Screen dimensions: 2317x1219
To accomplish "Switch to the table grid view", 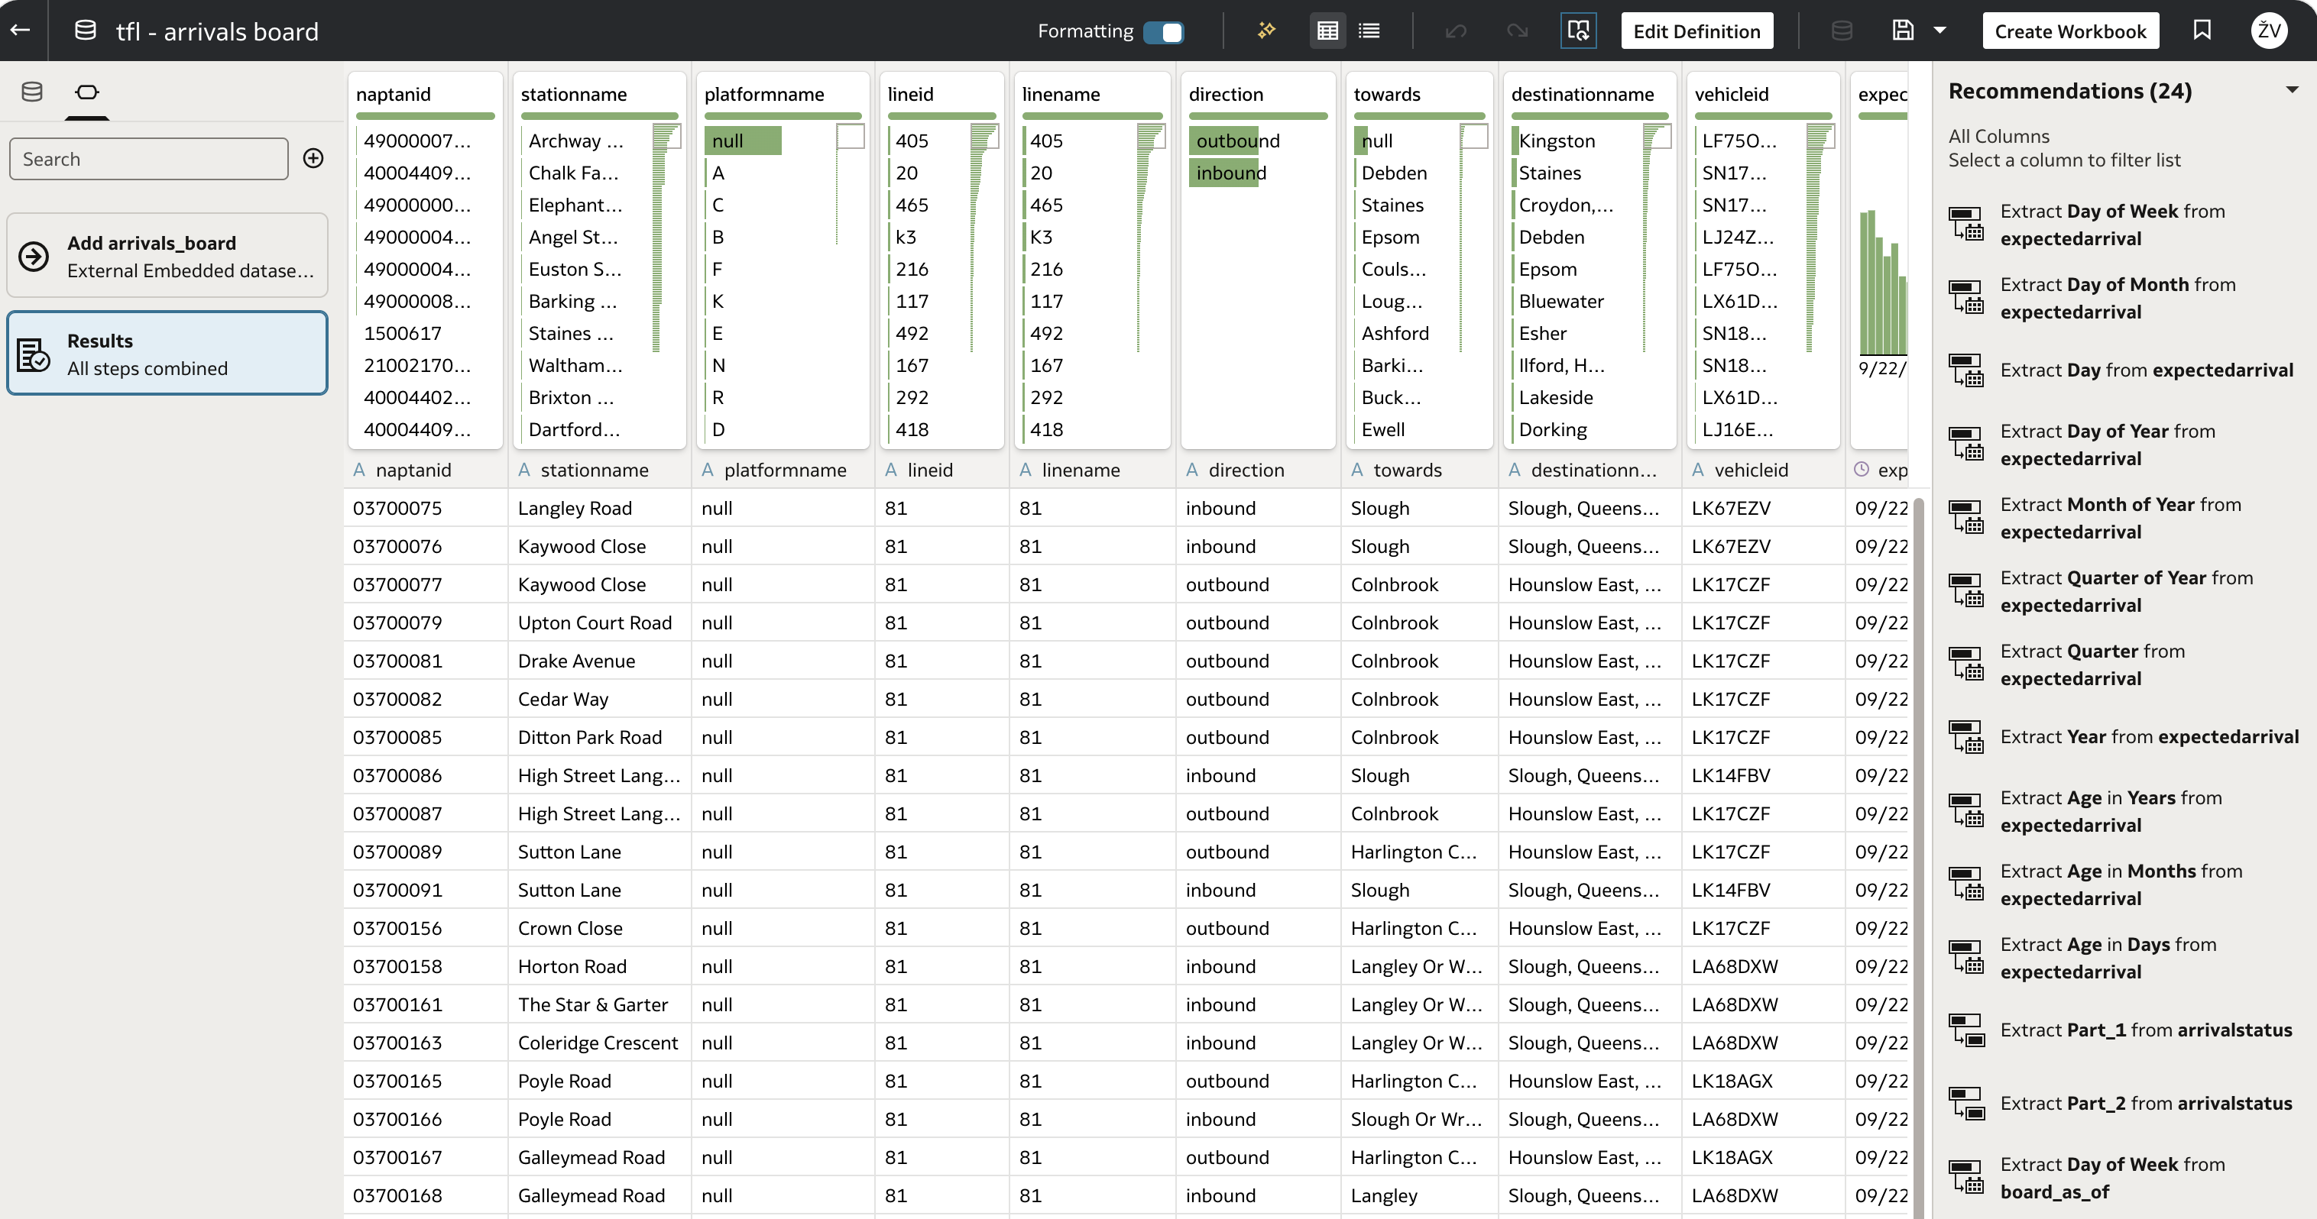I will 1327,31.
